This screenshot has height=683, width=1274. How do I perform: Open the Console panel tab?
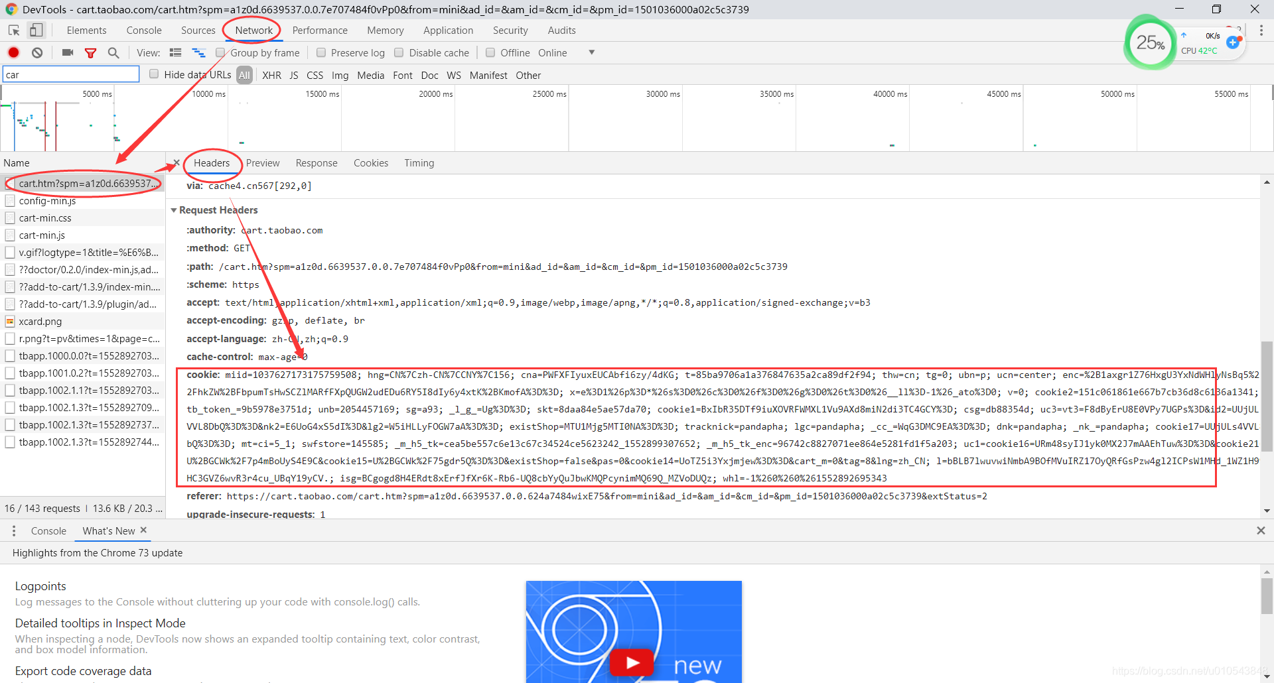point(144,31)
